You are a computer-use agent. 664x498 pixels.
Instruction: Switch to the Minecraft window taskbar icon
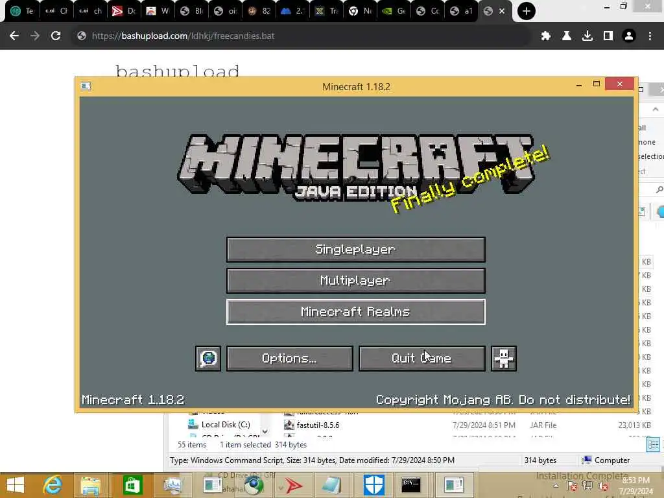pyautogui.click(x=453, y=485)
